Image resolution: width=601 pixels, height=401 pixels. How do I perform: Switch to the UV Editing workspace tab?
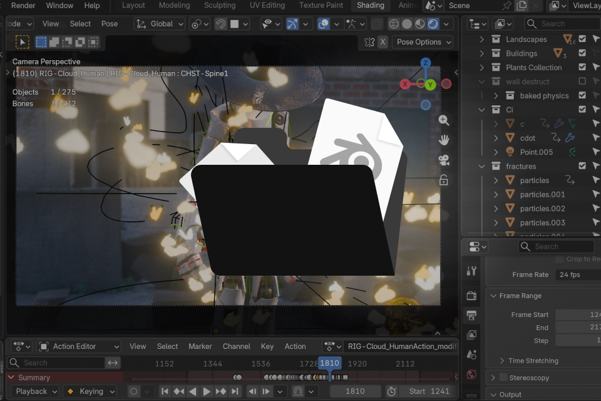pos(267,6)
